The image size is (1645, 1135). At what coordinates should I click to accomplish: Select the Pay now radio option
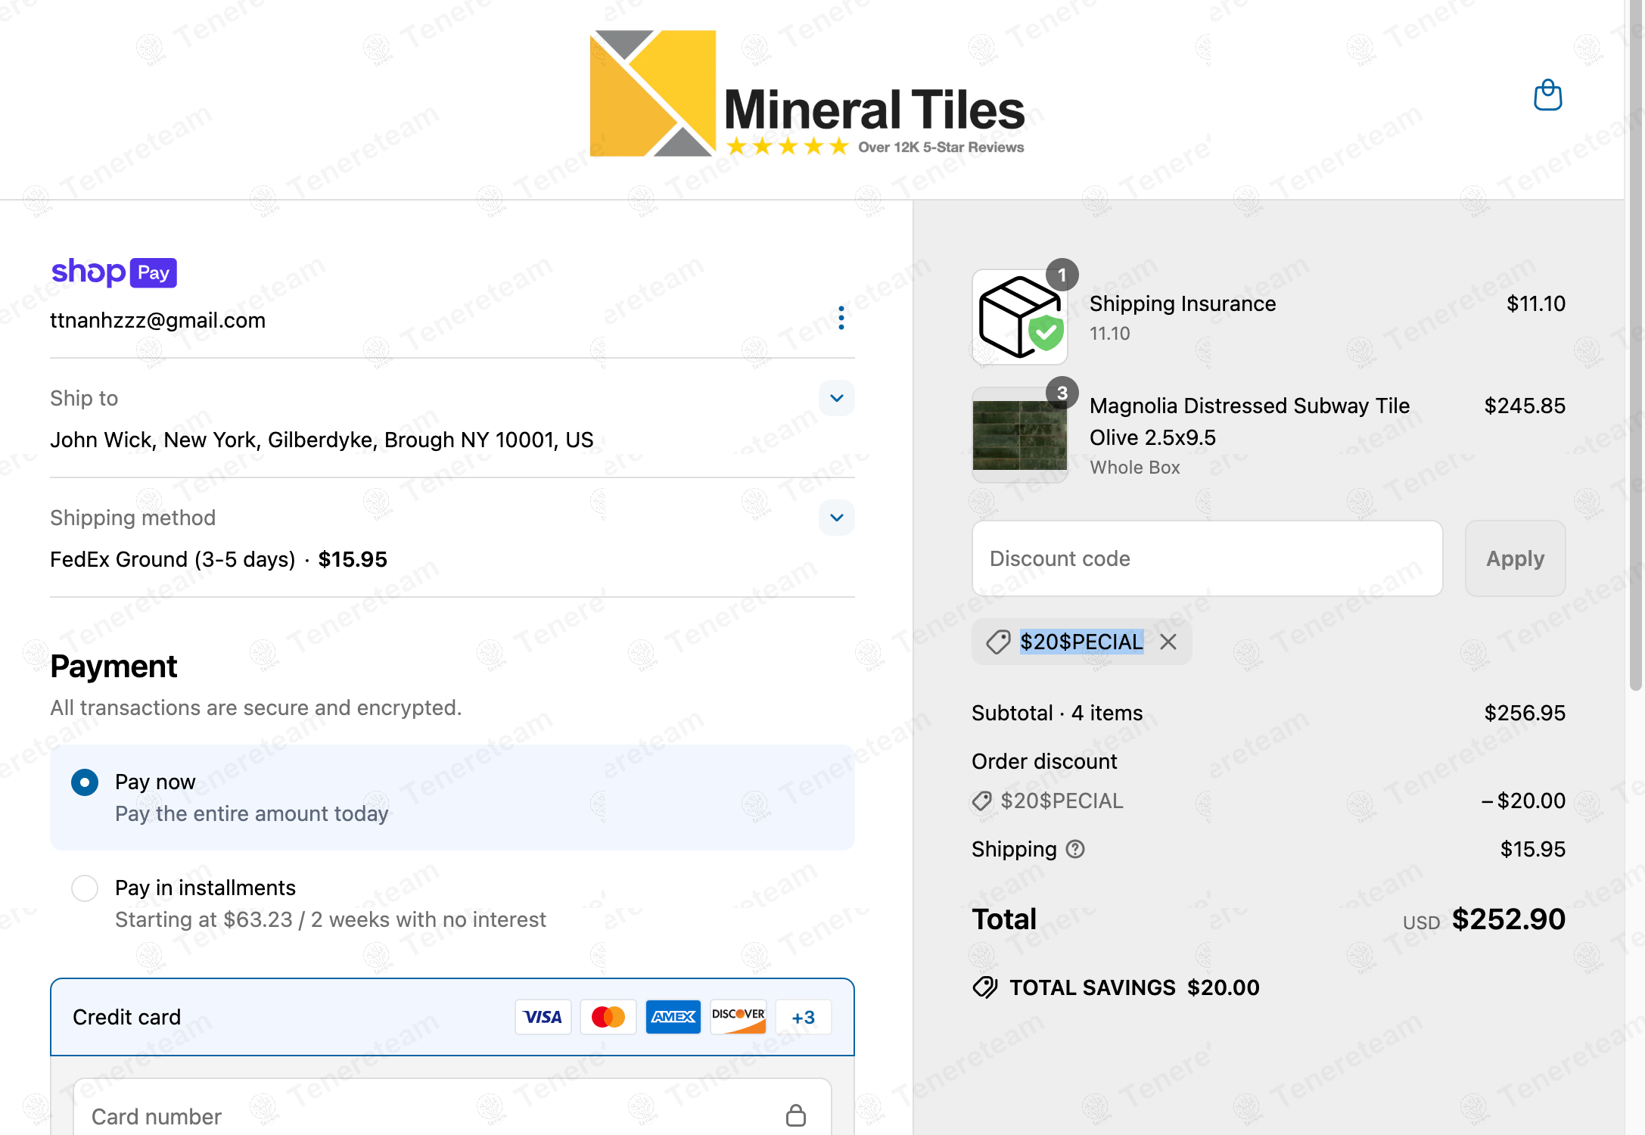coord(85,782)
